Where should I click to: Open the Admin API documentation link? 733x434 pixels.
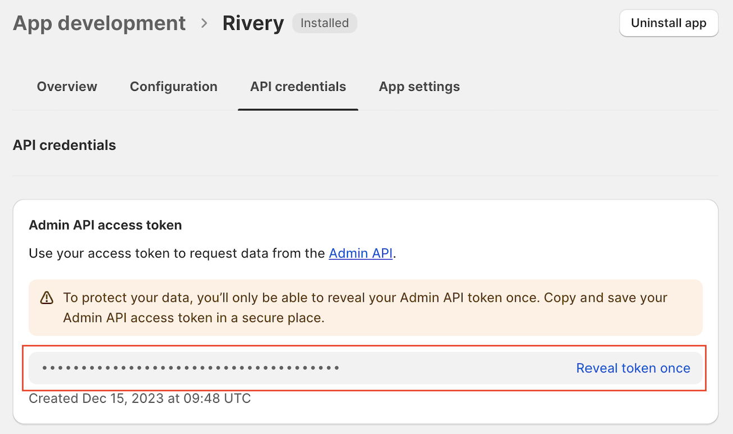(360, 253)
